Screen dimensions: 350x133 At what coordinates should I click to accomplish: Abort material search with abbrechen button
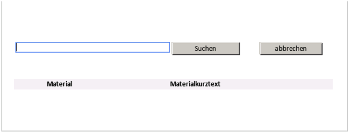coord(291,48)
